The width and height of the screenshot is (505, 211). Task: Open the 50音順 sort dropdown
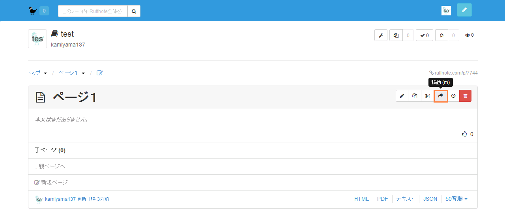pos(456,199)
